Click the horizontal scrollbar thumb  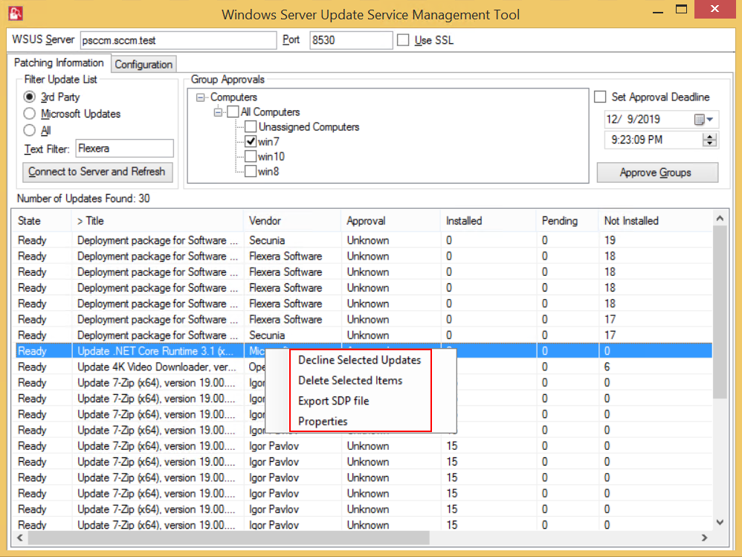(223, 538)
